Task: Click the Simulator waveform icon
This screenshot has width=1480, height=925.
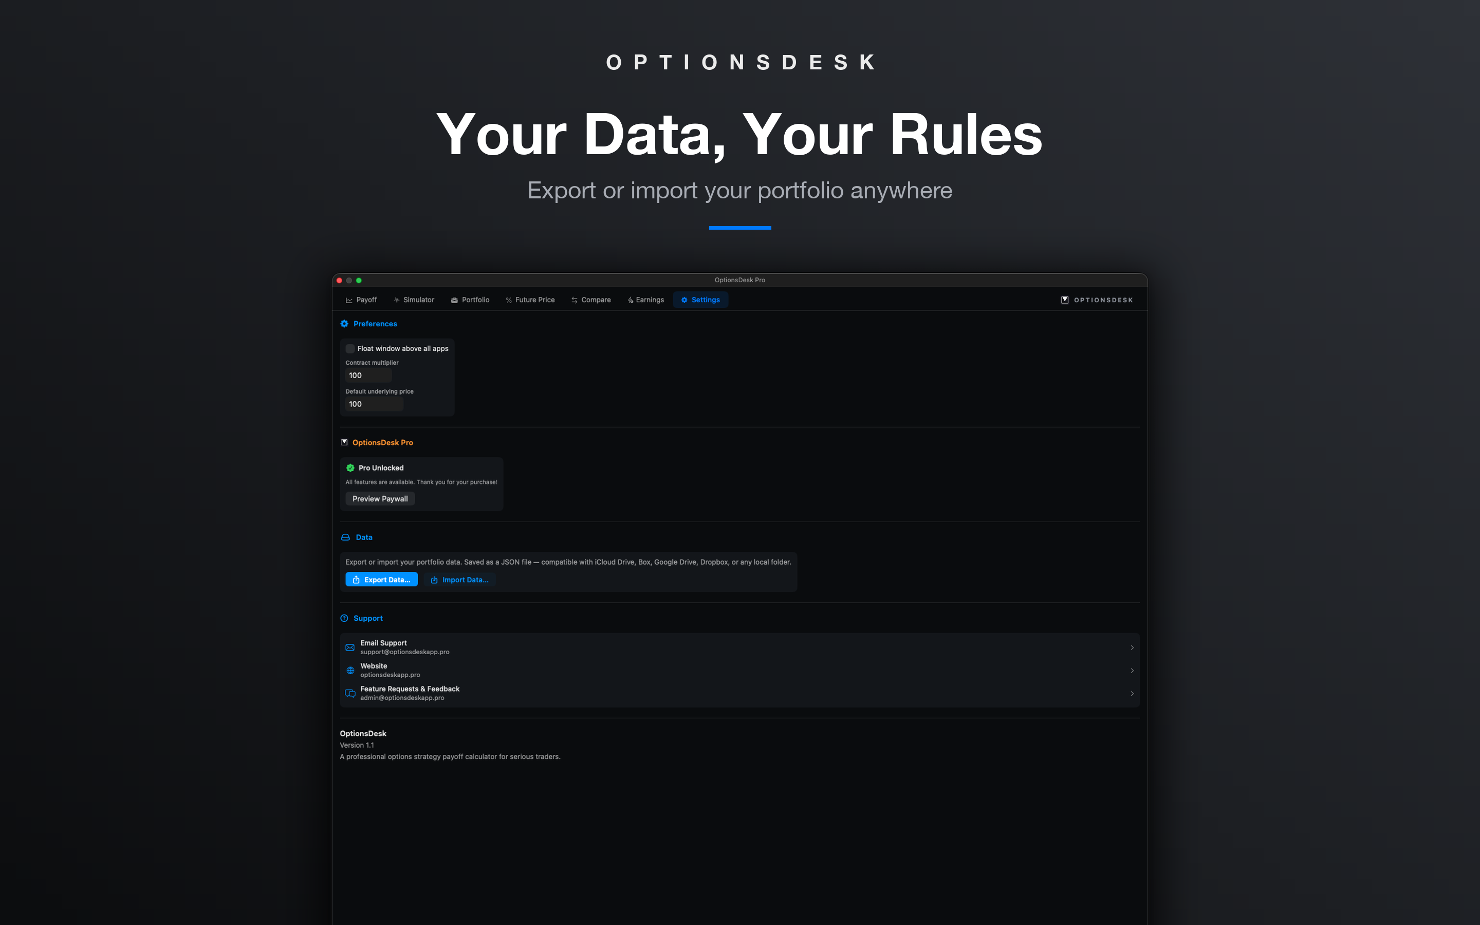Action: tap(396, 300)
